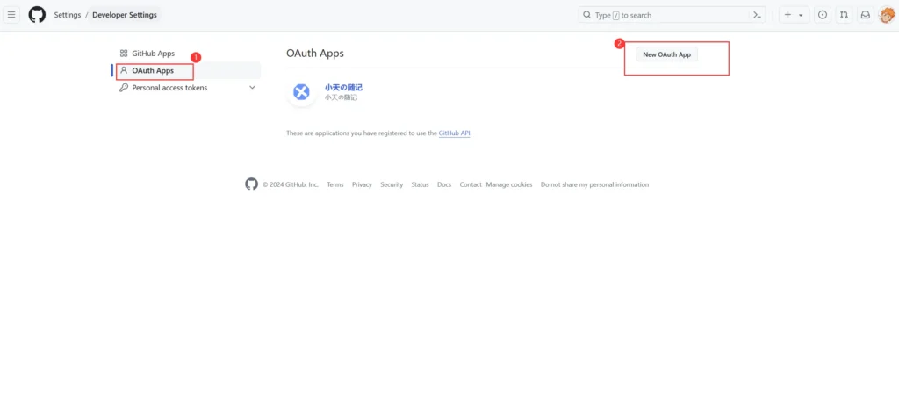Screen dimensions: 899x396
Task: Select OAuth Apps in sidebar
Action: point(153,70)
